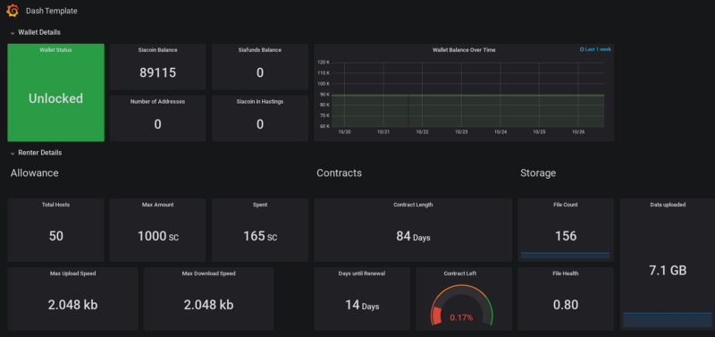Open the Wallet Status panel title
The height and width of the screenshot is (337, 715).
(55, 50)
